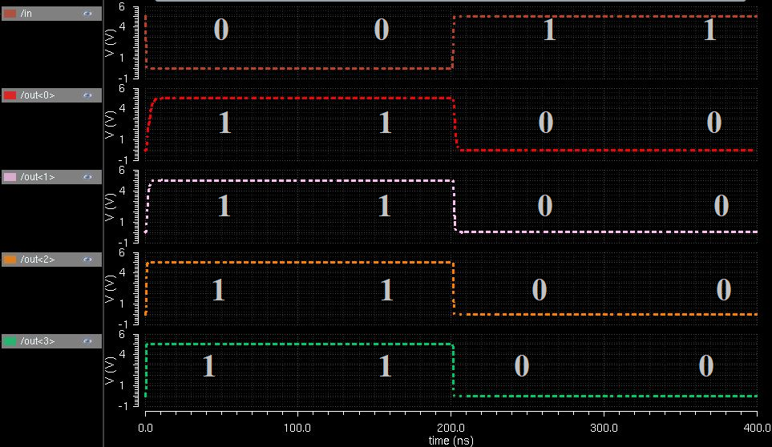This screenshot has height=447, width=772.
Task: Select the /in signal label
Action: pyautogui.click(x=26, y=14)
